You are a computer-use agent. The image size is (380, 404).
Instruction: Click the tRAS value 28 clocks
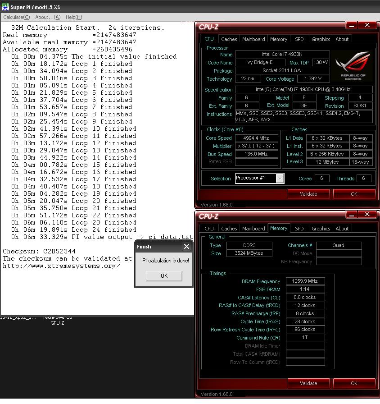tap(305, 321)
